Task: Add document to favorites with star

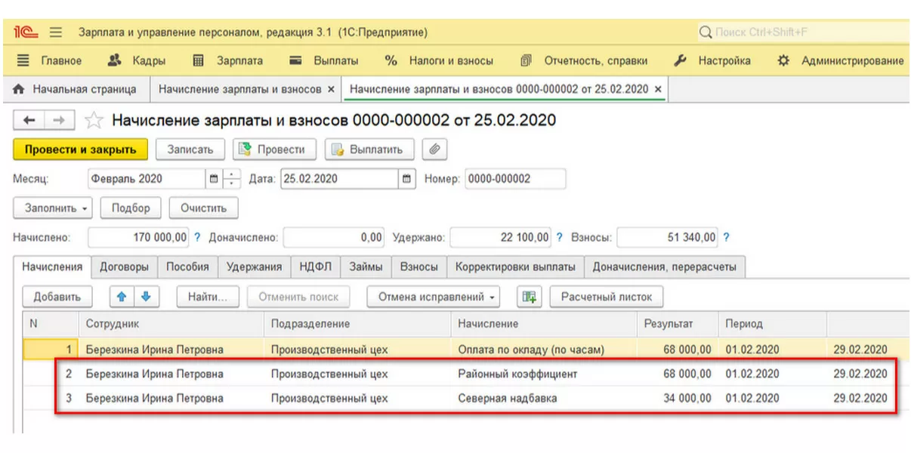Action: tap(94, 120)
